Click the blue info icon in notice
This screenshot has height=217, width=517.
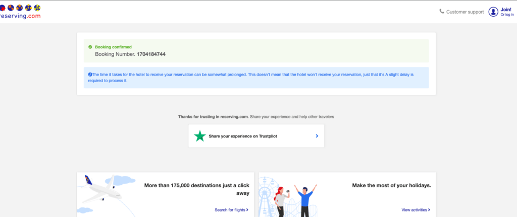coord(90,75)
